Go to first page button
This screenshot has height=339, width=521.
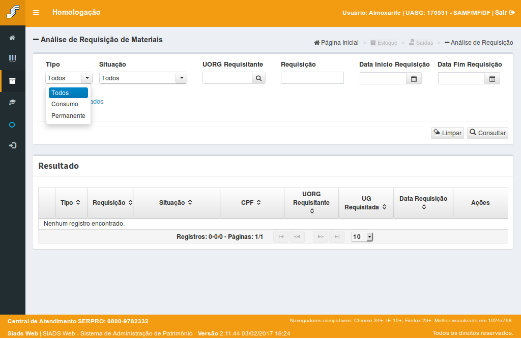pos(281,237)
